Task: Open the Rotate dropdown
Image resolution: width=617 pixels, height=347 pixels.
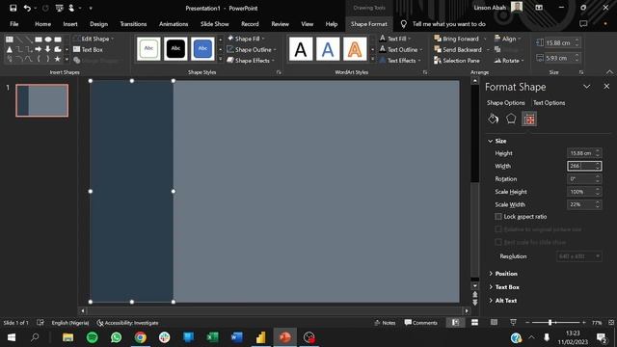Action: (x=509, y=61)
